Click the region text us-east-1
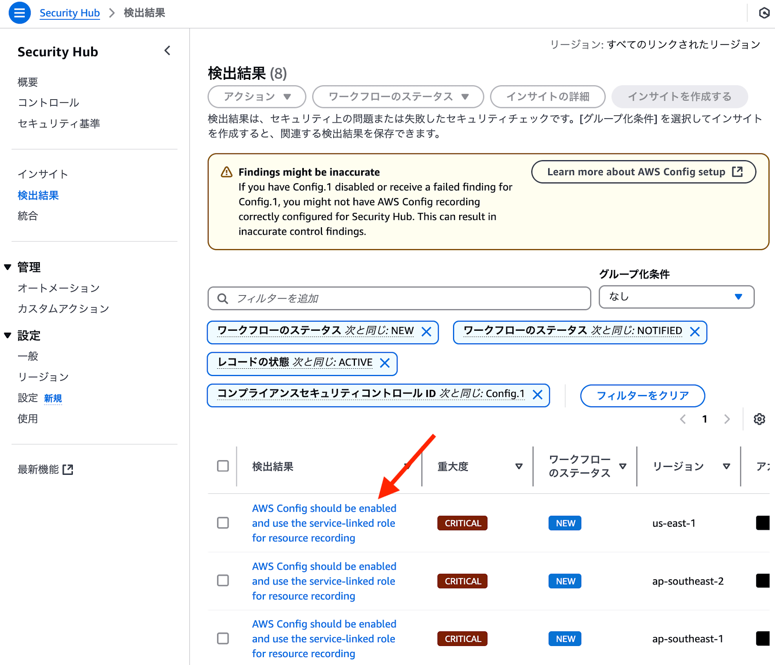 (x=674, y=523)
